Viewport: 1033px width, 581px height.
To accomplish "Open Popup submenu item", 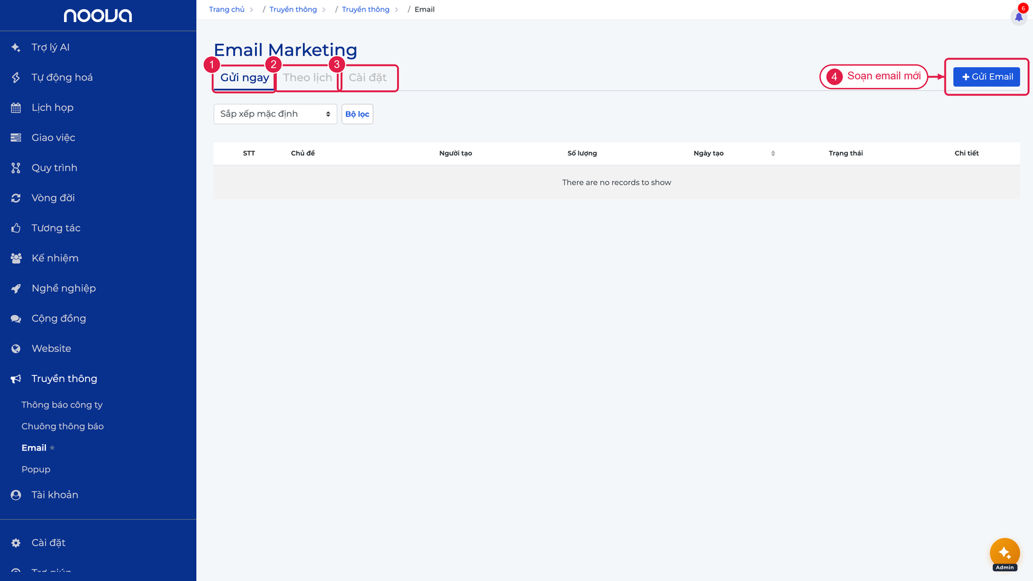I will pos(36,469).
